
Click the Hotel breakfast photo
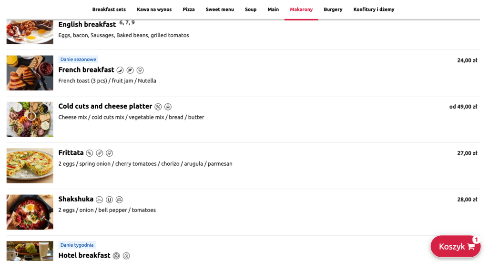pyautogui.click(x=30, y=251)
